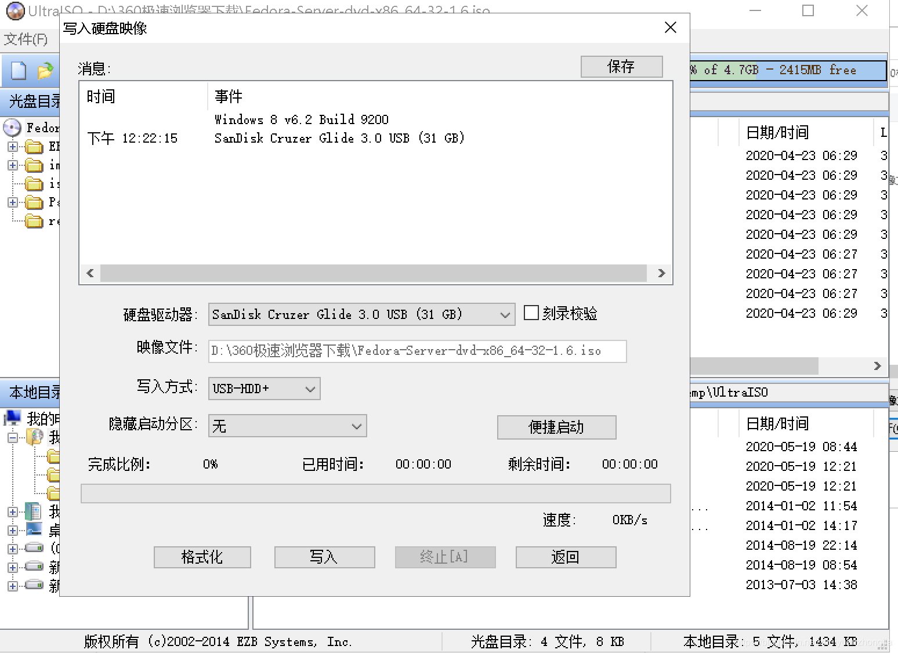This screenshot has height=653, width=898.
Task: Click the 映像文件 image path field
Action: point(417,351)
